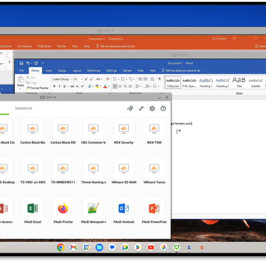Decrease font size with the Shrink Font icon

[x=91, y=79]
